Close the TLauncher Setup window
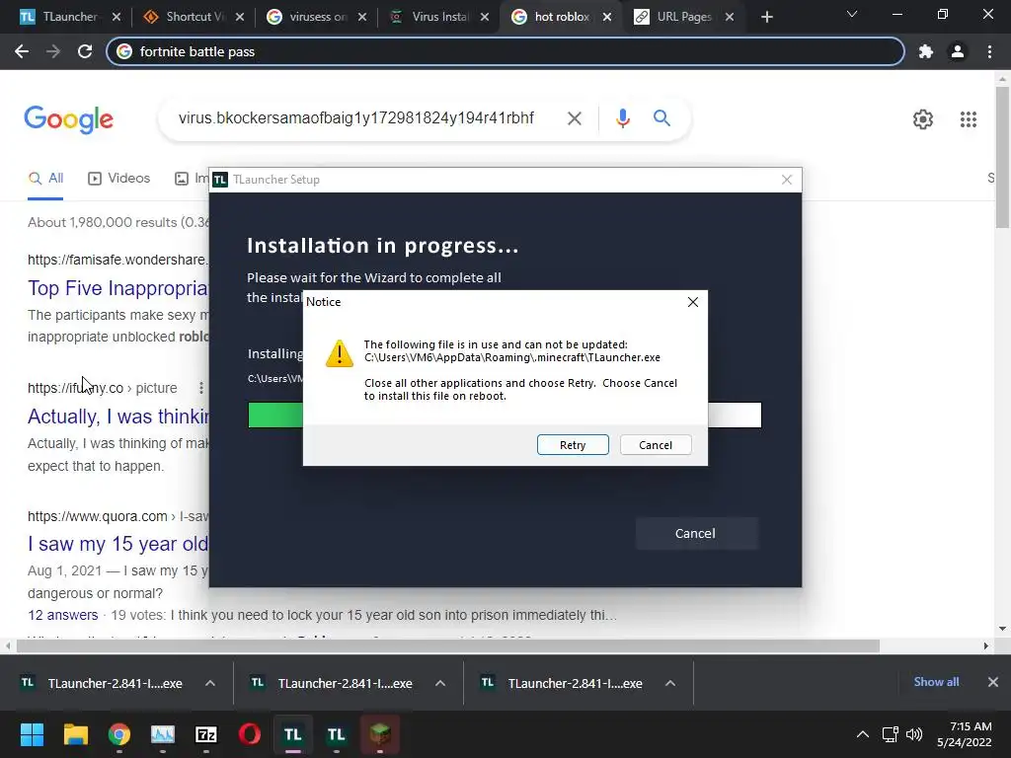 tap(787, 180)
